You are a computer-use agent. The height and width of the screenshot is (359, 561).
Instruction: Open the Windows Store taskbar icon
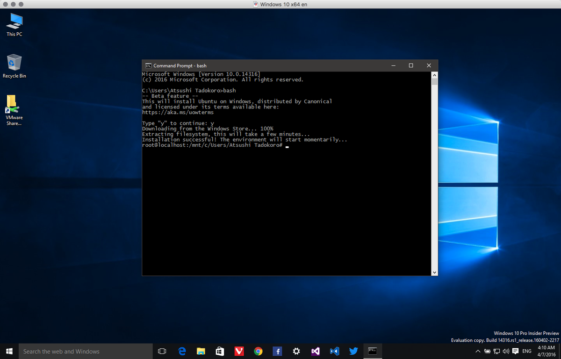[x=220, y=351]
